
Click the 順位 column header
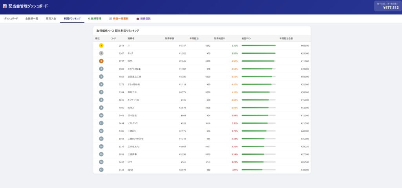[97, 38]
